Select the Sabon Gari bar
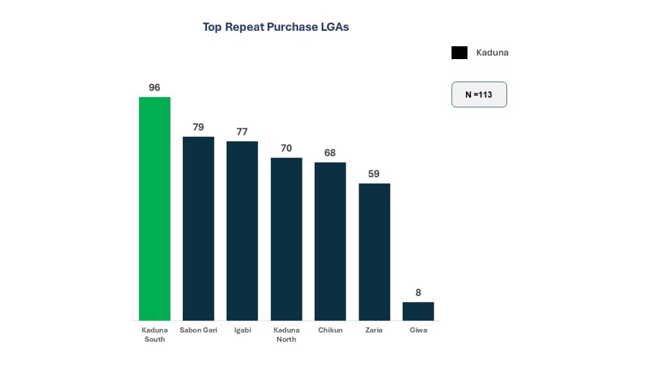Image resolution: width=659 pixels, height=370 pixels. 198,228
